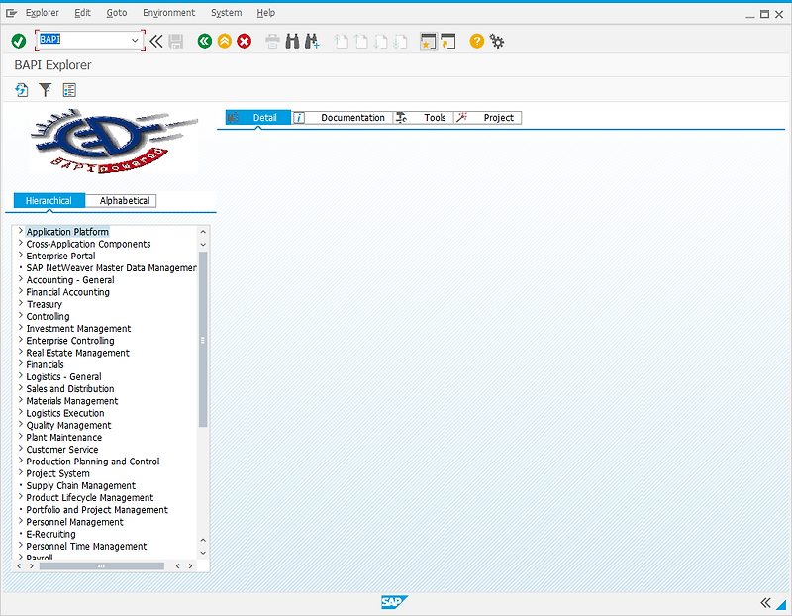This screenshot has width=792, height=616.
Task: Click the red Cancel icon
Action: click(x=244, y=41)
